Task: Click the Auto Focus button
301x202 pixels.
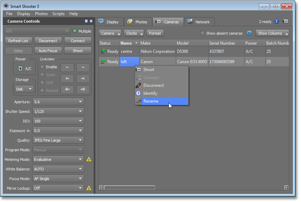Action: tap(48, 51)
